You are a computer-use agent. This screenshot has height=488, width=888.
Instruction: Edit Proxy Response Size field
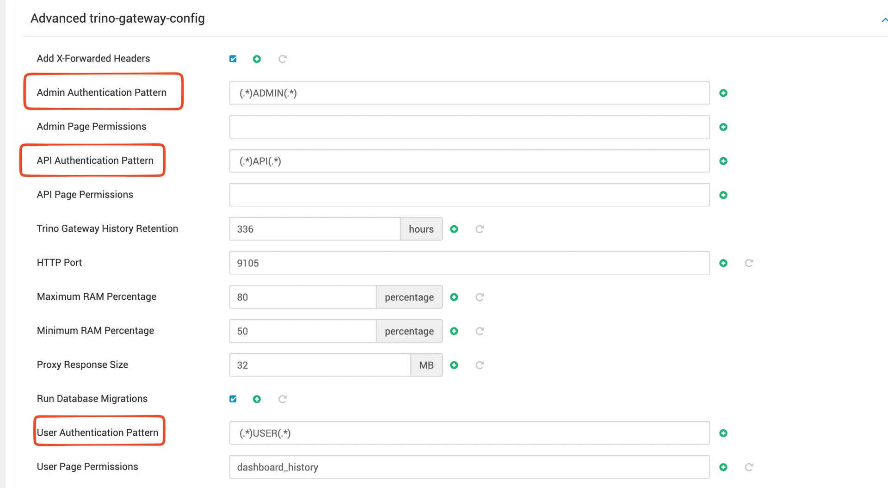(320, 365)
